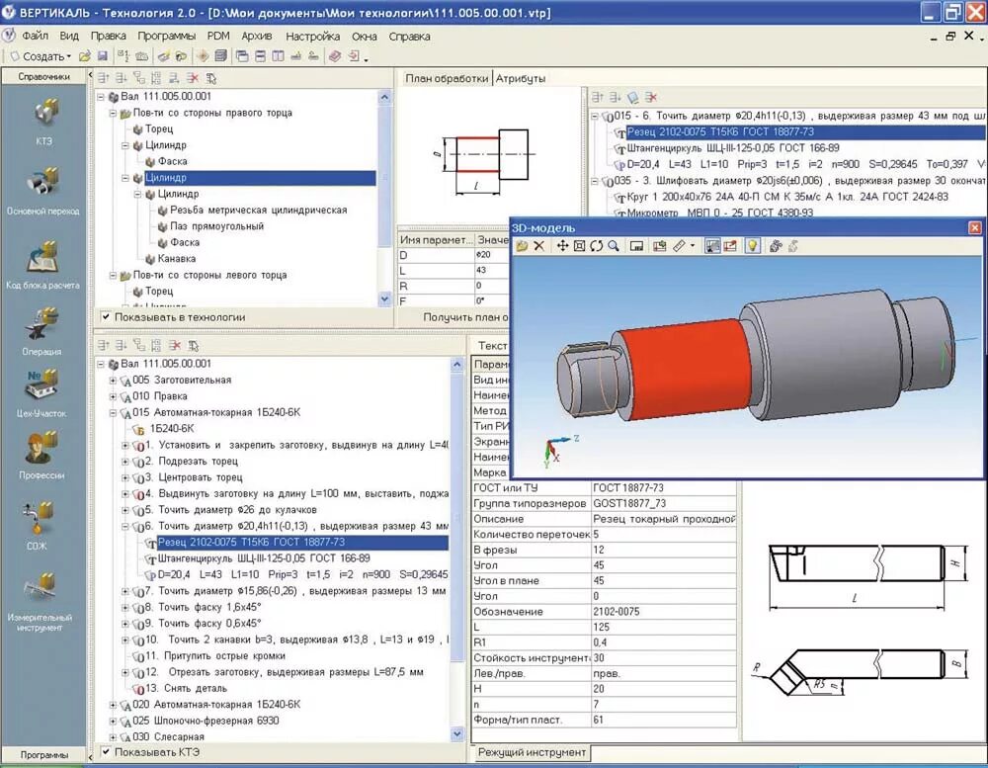Expand the 020 Автоматная-токарная operation
988x768 pixels.
tap(113, 705)
